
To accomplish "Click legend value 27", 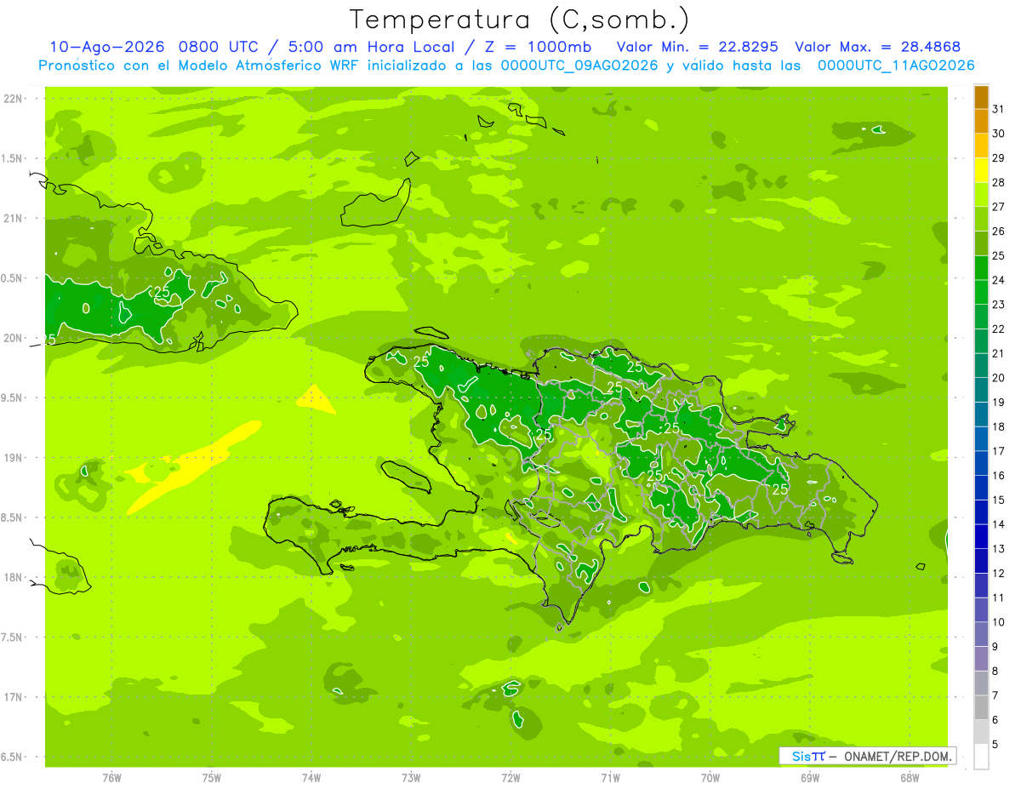I will 999,207.
